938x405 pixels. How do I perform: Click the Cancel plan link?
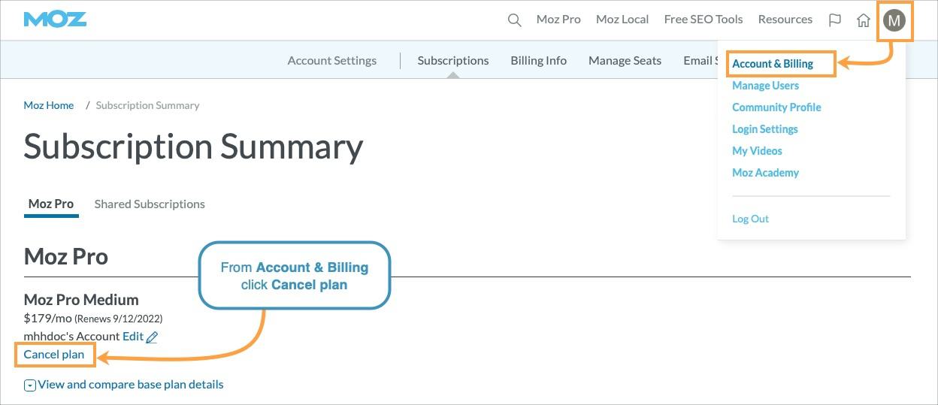[54, 354]
